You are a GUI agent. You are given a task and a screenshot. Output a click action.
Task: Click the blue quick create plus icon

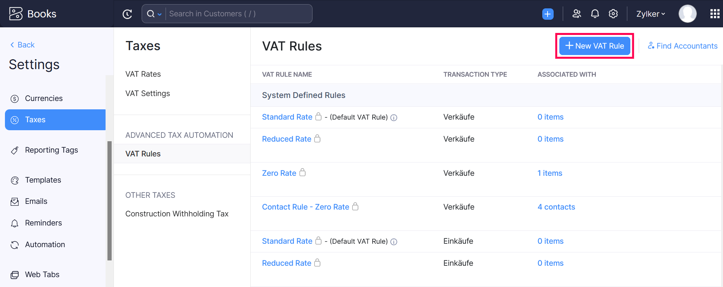pyautogui.click(x=548, y=14)
